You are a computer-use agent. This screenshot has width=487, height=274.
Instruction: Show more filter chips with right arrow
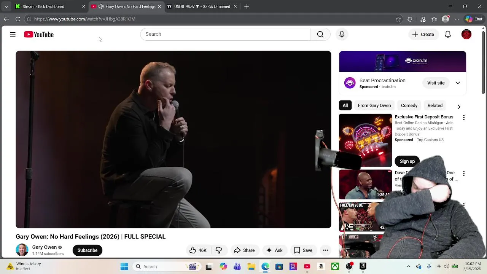tap(459, 107)
